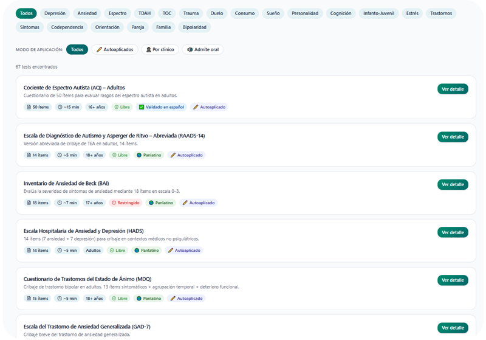
Task: Click the MDQ test title
Action: click(87, 279)
